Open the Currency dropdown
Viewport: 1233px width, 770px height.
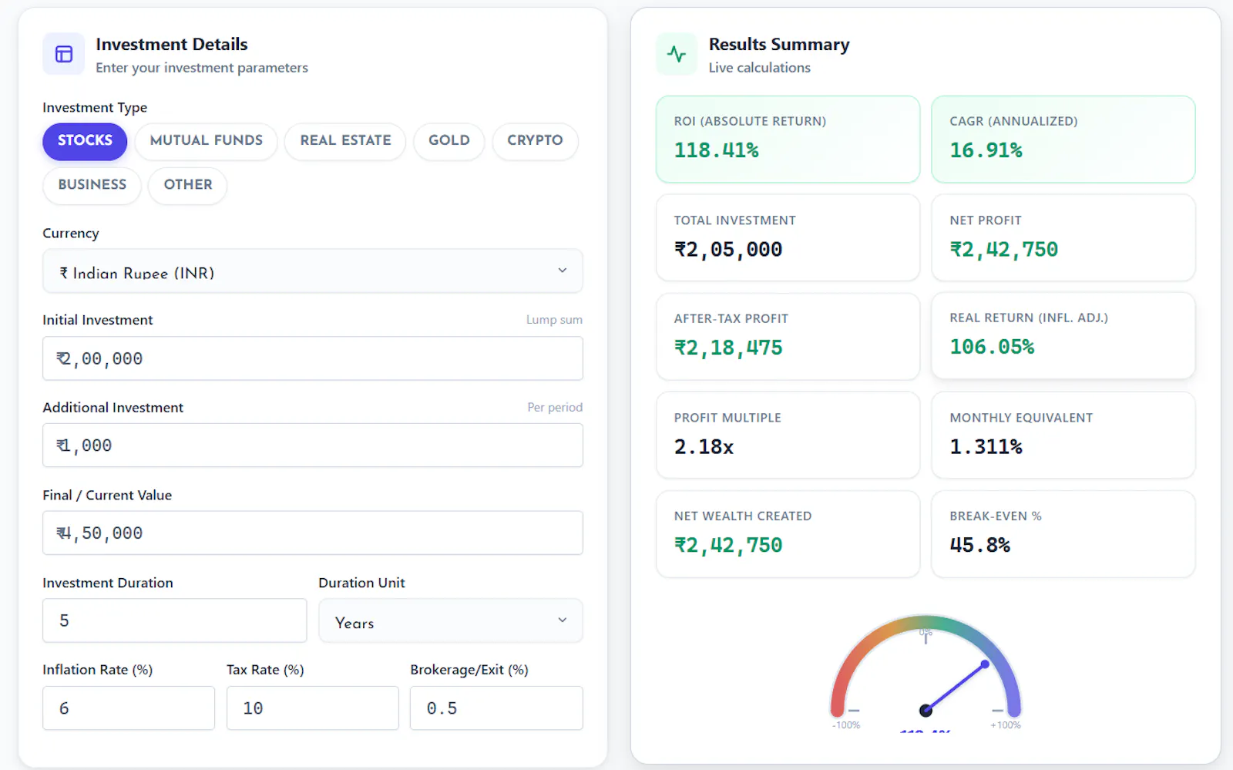point(313,271)
